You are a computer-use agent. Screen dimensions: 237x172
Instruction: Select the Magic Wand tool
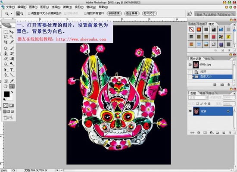12,37
